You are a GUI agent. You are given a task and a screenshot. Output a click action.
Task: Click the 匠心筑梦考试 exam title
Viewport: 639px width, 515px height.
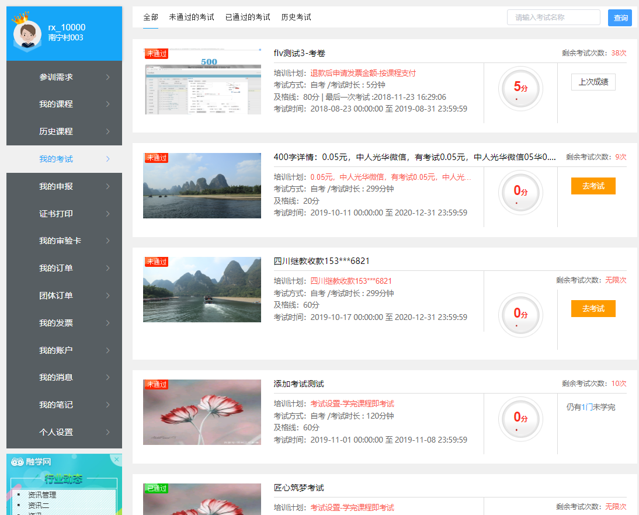pyautogui.click(x=298, y=488)
